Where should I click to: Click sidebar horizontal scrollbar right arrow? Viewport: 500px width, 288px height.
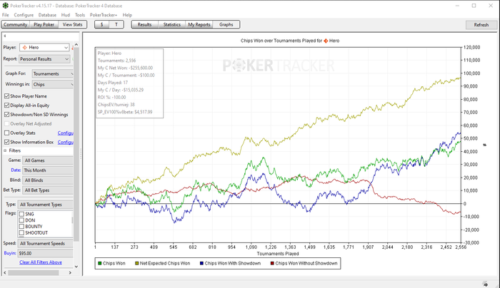pyautogui.click(x=70, y=273)
